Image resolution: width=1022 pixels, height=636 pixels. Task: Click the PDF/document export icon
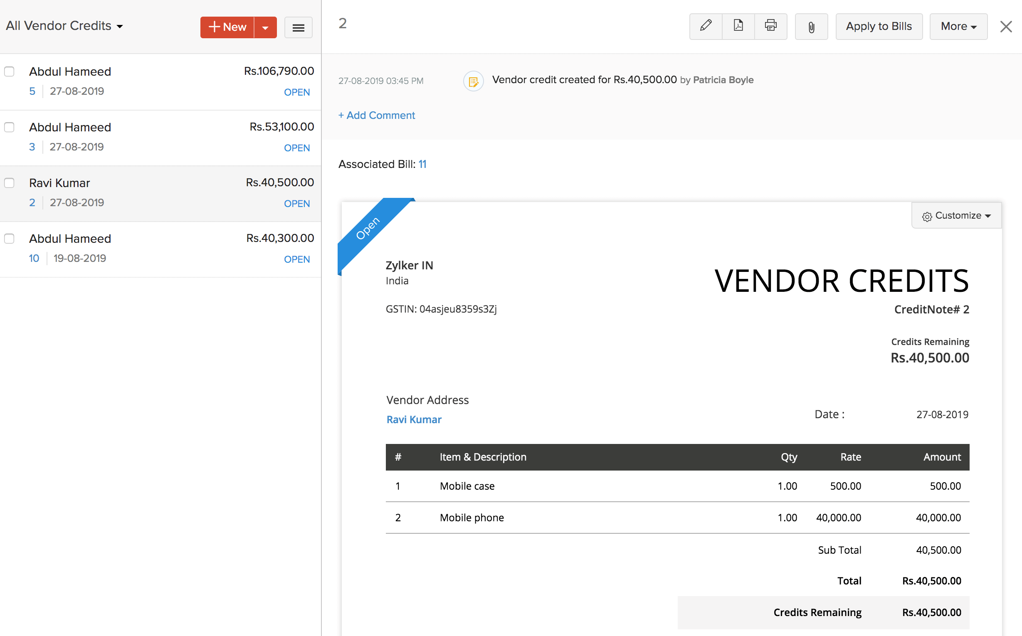pos(738,26)
